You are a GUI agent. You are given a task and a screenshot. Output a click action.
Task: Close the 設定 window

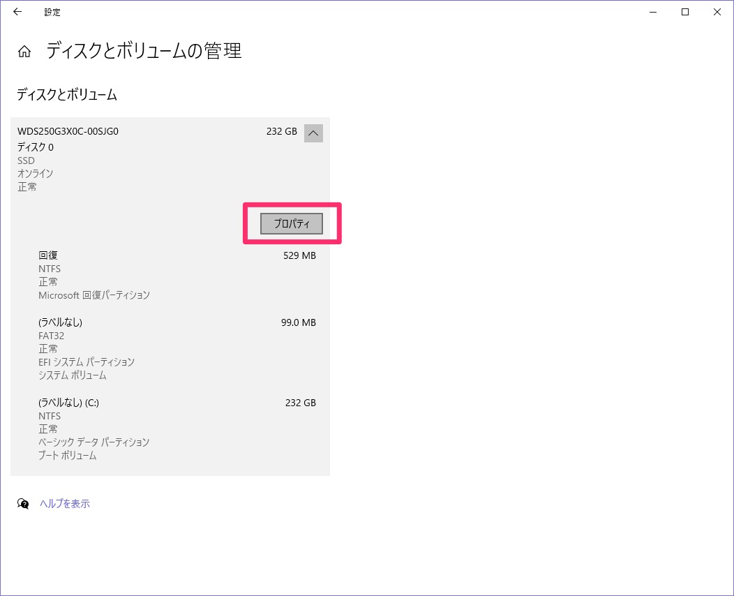pos(717,12)
